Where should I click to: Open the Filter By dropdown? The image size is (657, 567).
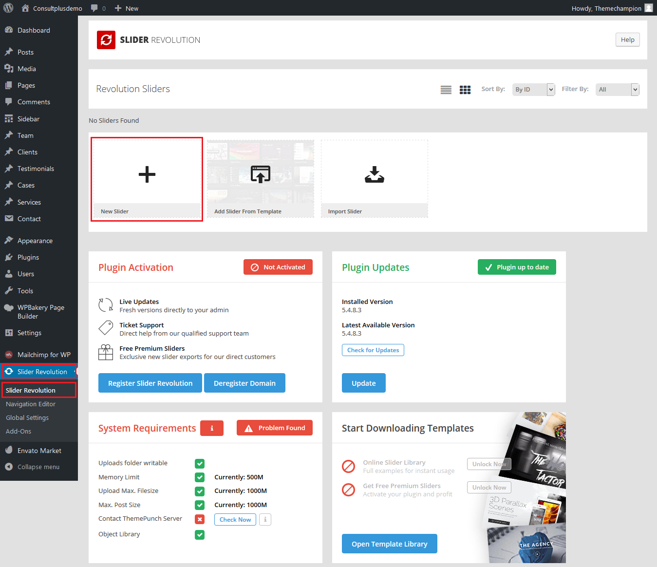tap(617, 90)
